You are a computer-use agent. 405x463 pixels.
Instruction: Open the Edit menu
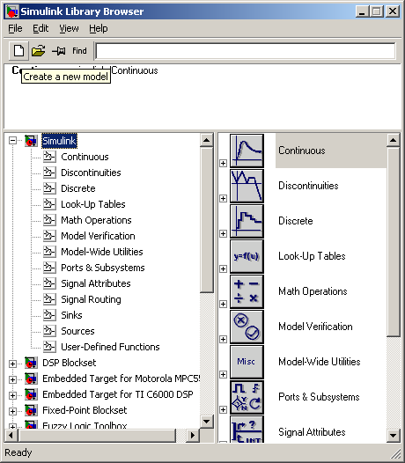40,28
